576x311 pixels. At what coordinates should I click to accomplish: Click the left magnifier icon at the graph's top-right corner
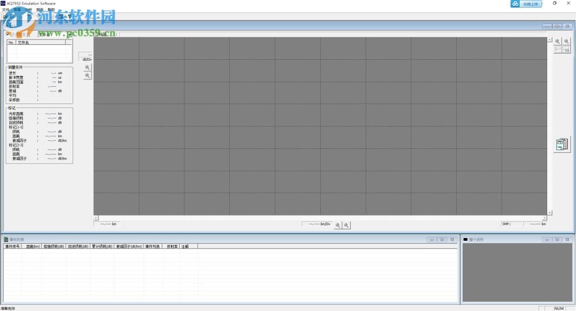558,41
